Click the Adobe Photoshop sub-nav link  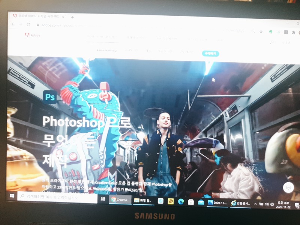[x=107, y=51]
